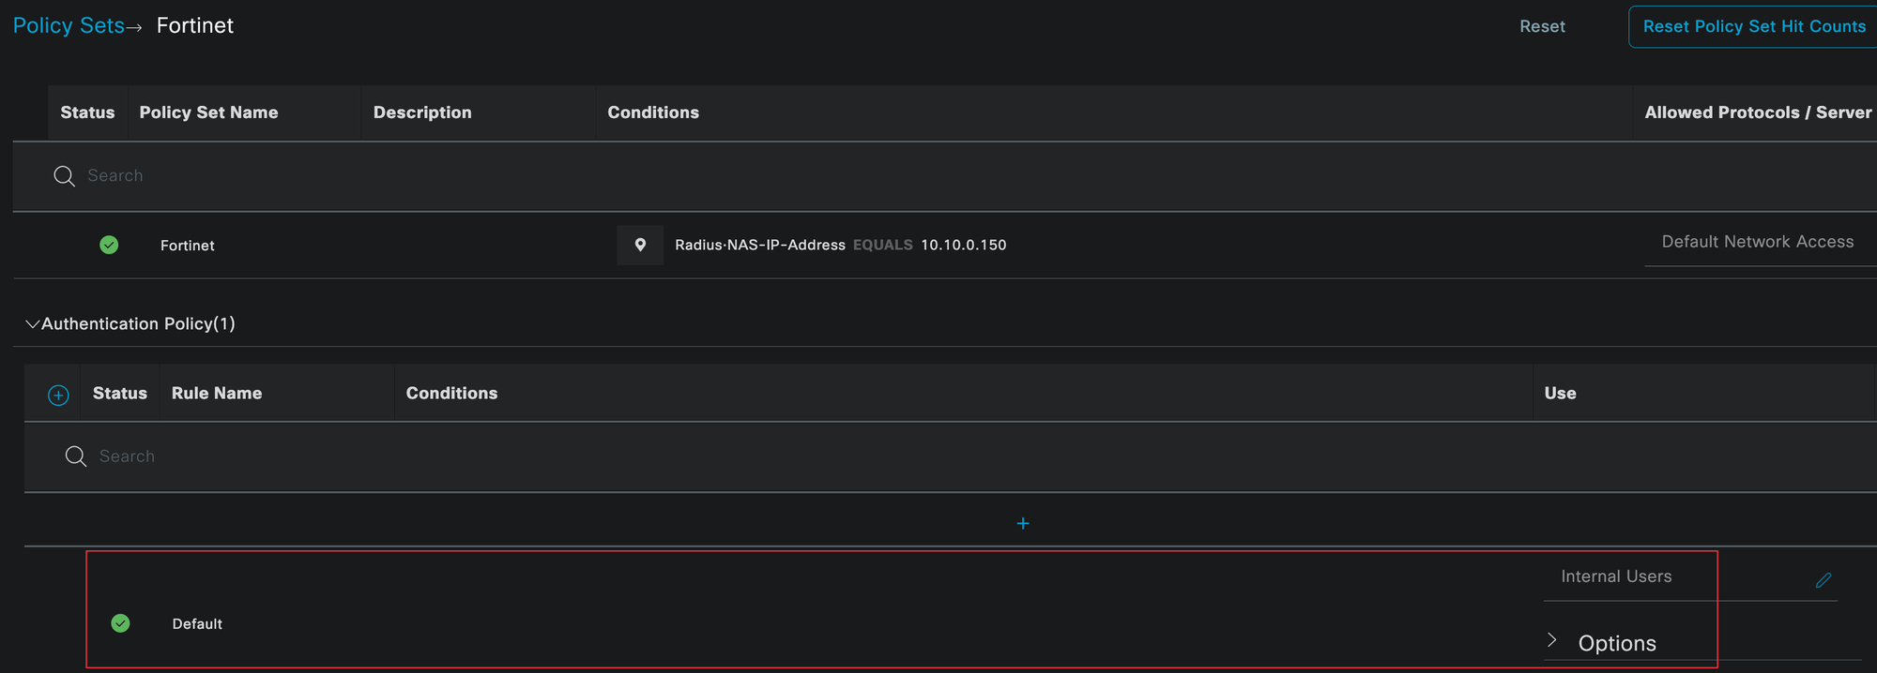Collapse the Authentication Policy section
This screenshot has height=673, width=1877.
pyautogui.click(x=32, y=324)
